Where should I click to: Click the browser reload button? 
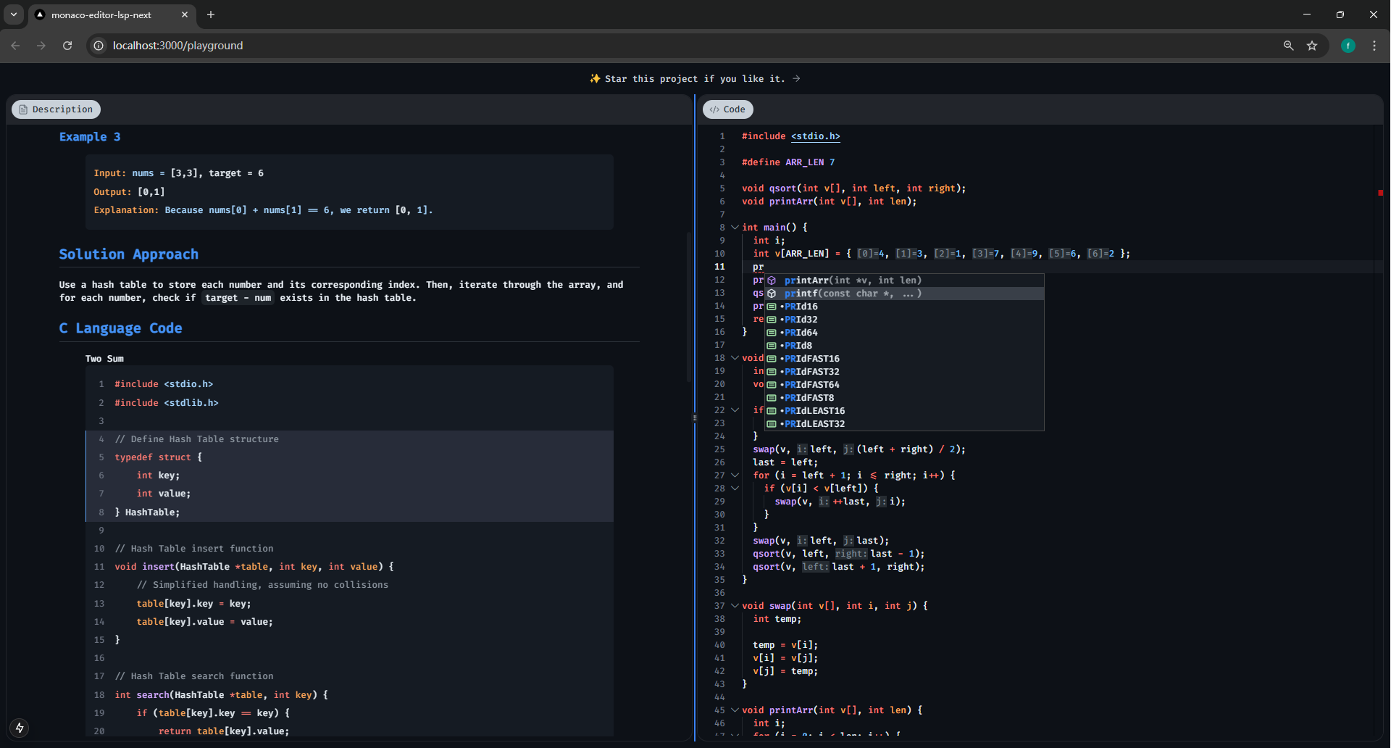click(67, 46)
